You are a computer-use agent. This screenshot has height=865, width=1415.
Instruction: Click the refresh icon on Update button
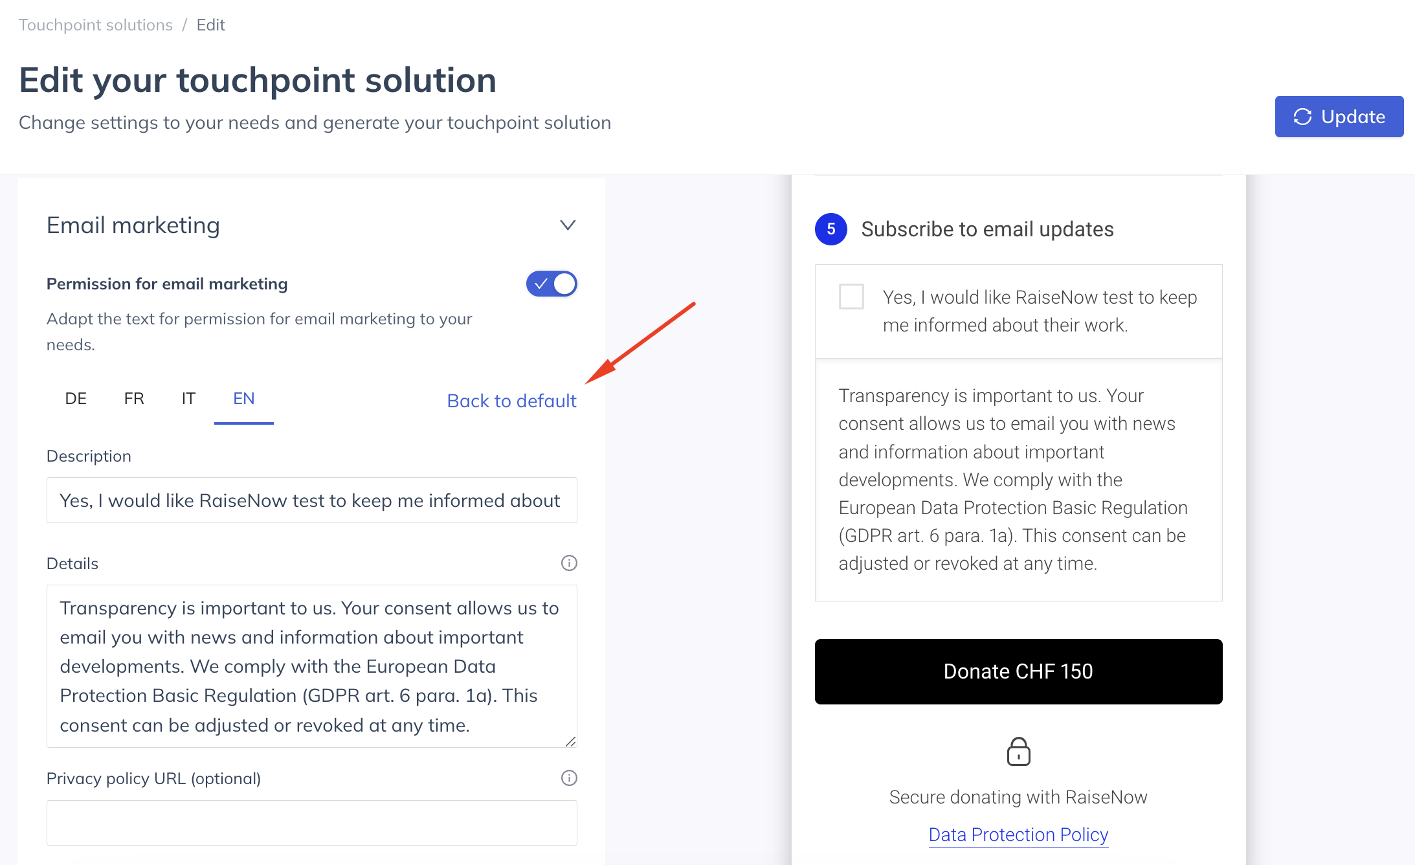click(x=1302, y=117)
